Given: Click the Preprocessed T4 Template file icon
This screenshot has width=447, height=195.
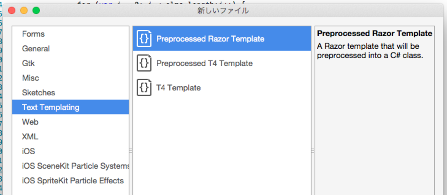Looking at the screenshot, I should 144,63.
